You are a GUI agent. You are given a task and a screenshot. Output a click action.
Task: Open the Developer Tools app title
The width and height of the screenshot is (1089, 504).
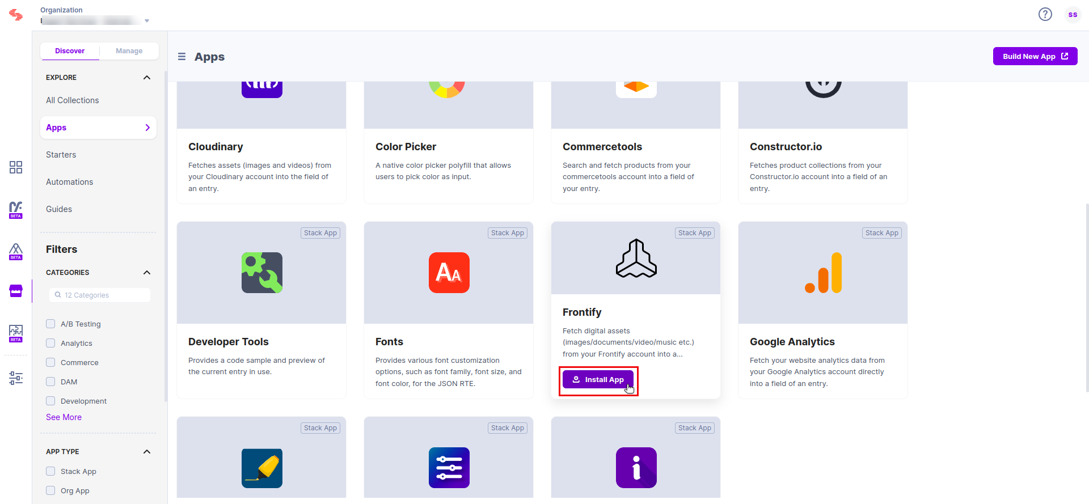[x=229, y=342]
